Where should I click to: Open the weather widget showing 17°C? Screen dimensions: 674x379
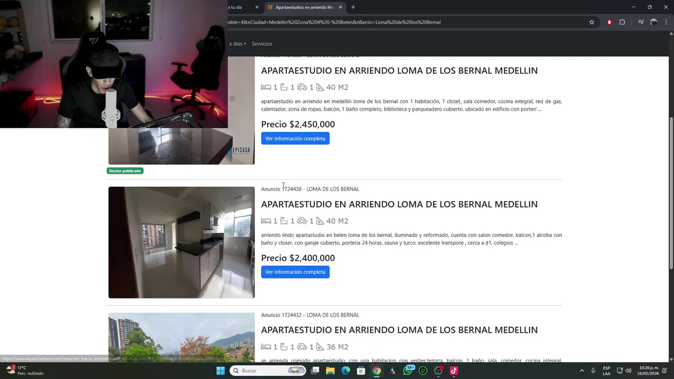25,371
